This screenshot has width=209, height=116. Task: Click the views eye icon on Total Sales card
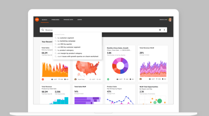(x=52, y=79)
